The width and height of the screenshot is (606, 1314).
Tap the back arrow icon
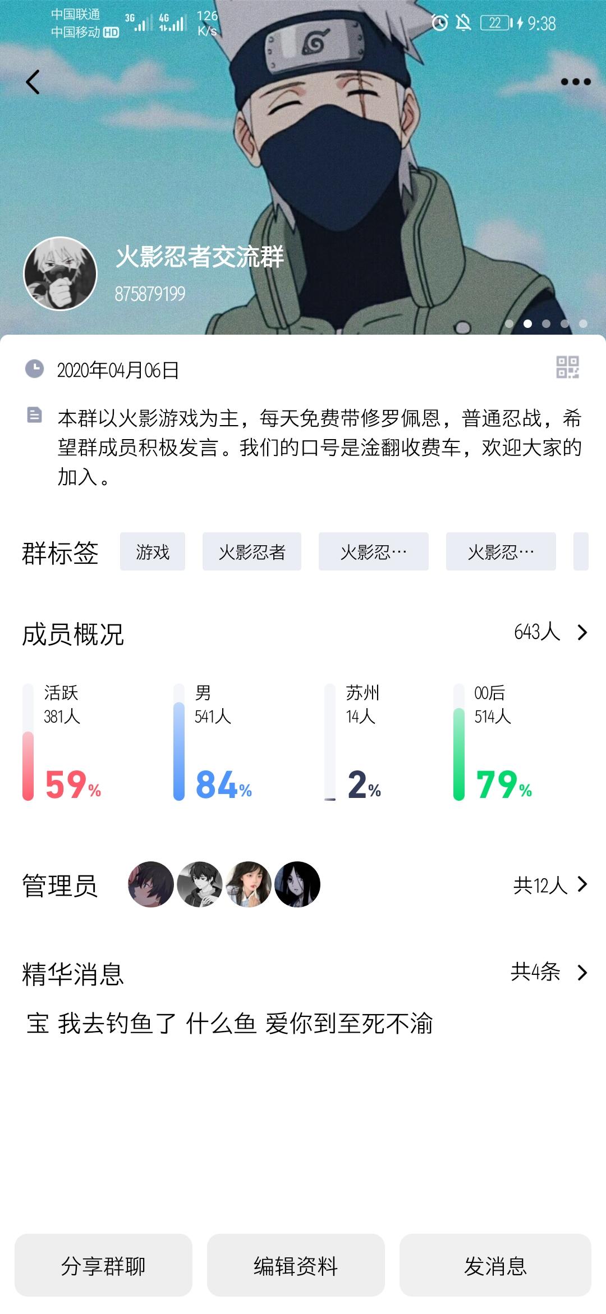point(33,82)
